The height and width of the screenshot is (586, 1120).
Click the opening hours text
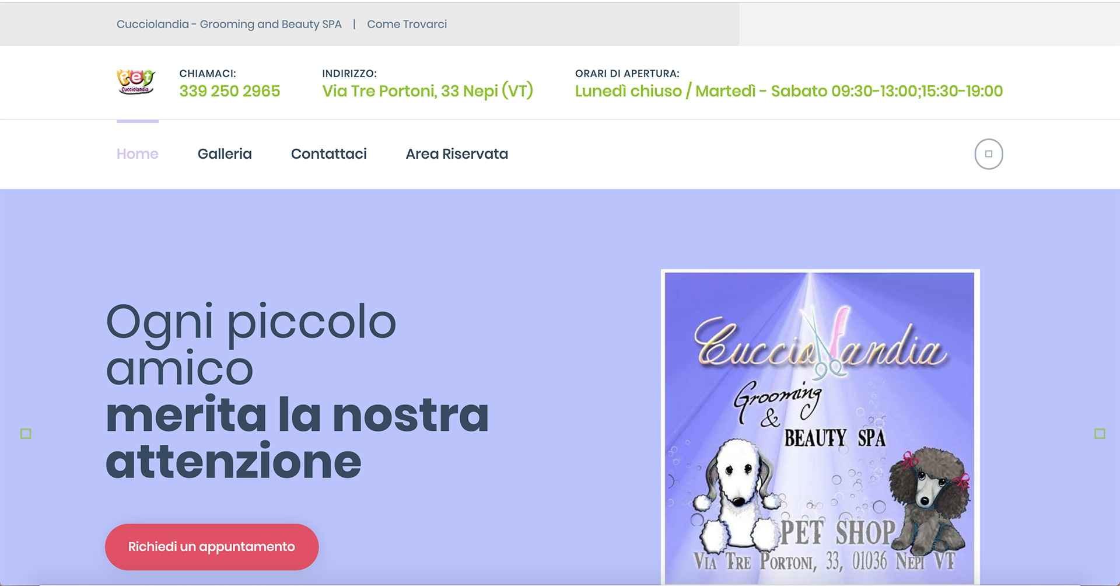tap(789, 91)
